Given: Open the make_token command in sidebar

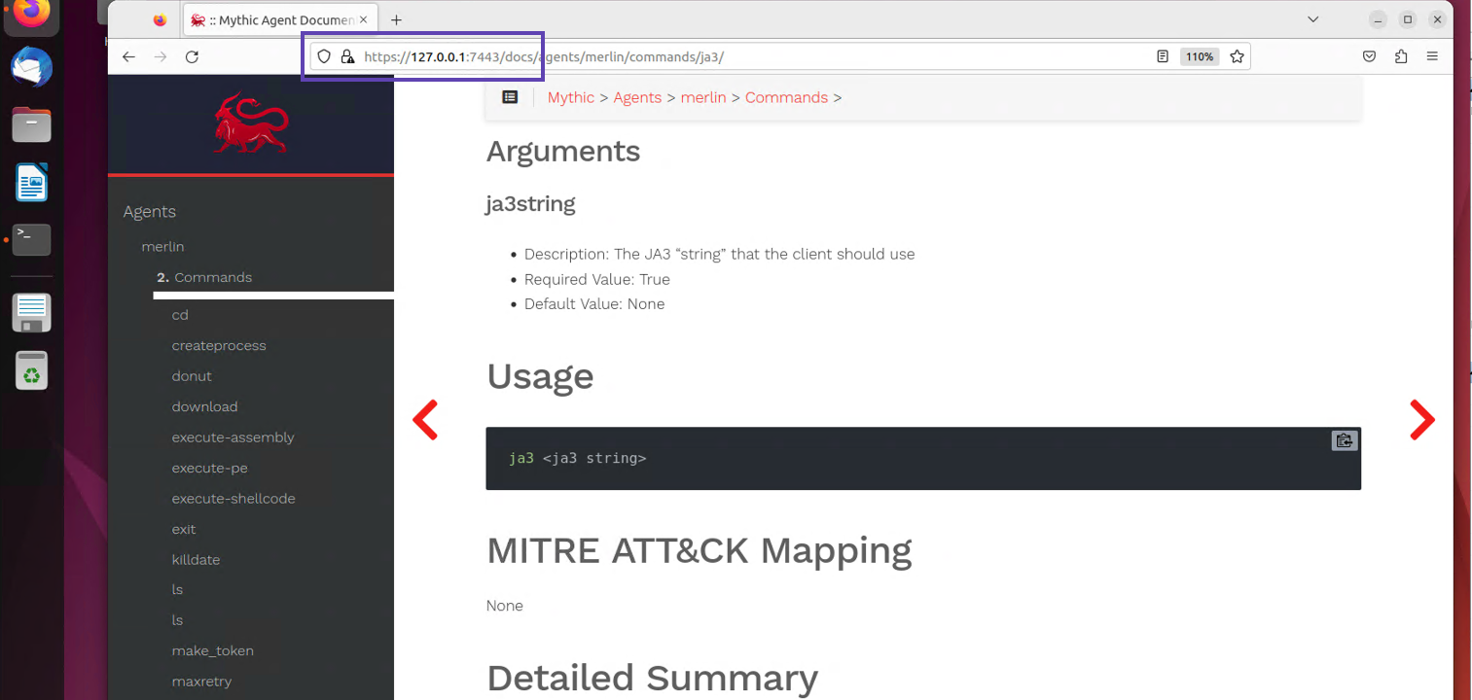Looking at the screenshot, I should [212, 650].
